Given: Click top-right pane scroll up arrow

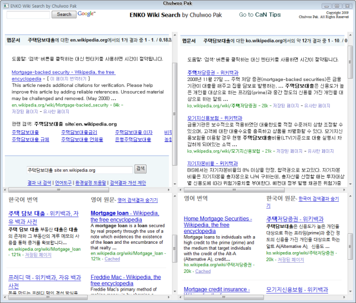Looking at the screenshot, I should (x=350, y=36).
